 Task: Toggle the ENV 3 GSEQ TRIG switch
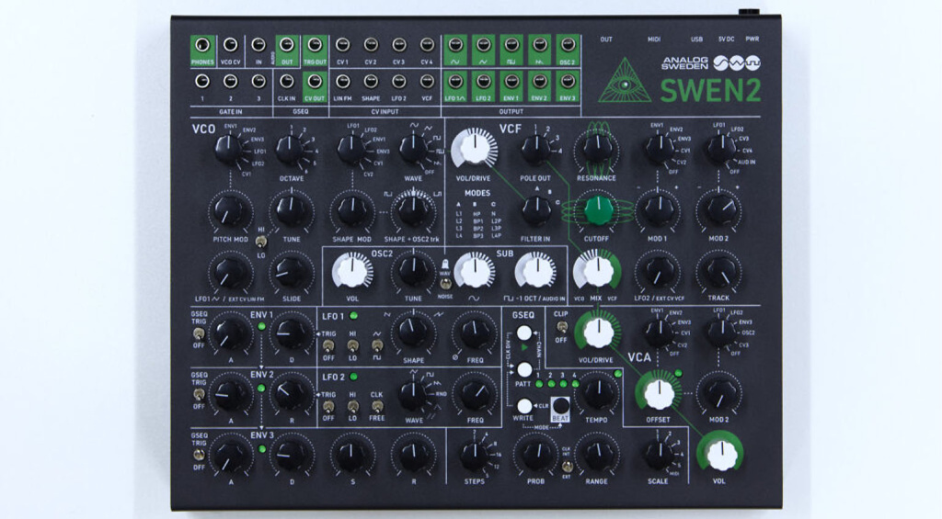pos(198,455)
